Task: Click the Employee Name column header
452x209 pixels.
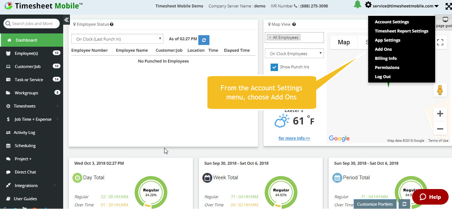Action: tap(132, 50)
